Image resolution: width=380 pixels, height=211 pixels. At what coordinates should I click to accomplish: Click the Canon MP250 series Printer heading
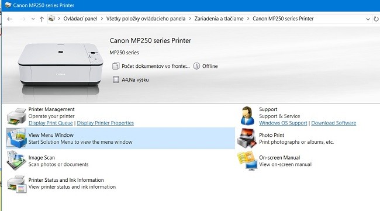tap(150, 40)
